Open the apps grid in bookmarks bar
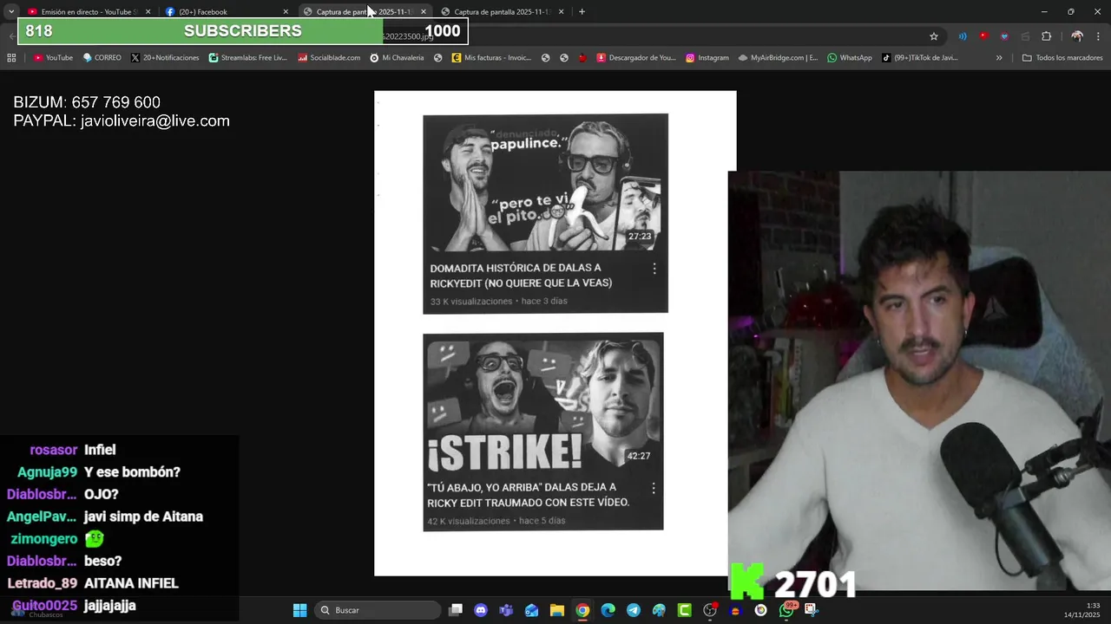Image resolution: width=1111 pixels, height=624 pixels. point(11,58)
